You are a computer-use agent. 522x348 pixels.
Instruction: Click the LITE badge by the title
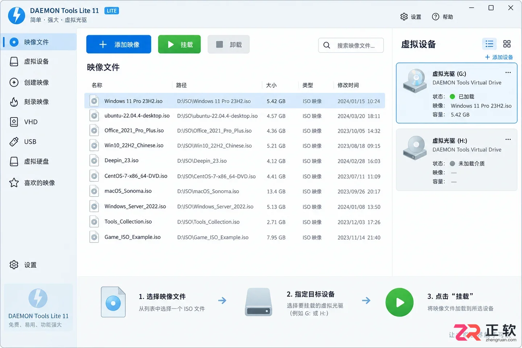pos(112,11)
